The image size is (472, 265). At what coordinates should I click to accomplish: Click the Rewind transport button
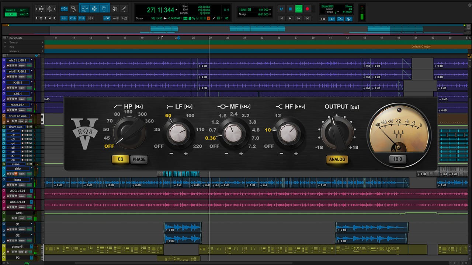coord(290,18)
